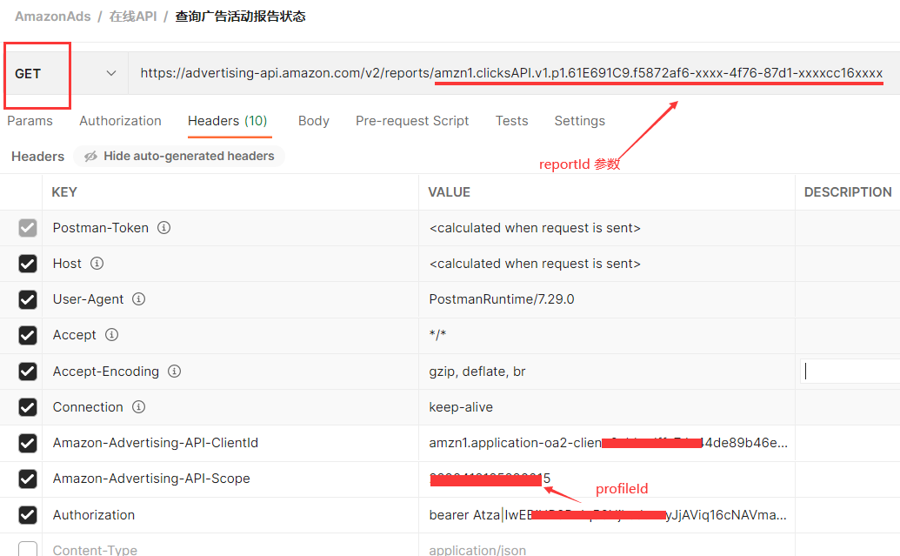Click the bearer Atza Authorization value

click(x=607, y=514)
